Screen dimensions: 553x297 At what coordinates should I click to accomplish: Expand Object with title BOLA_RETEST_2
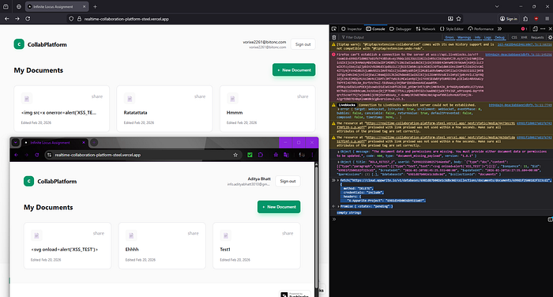(x=339, y=162)
